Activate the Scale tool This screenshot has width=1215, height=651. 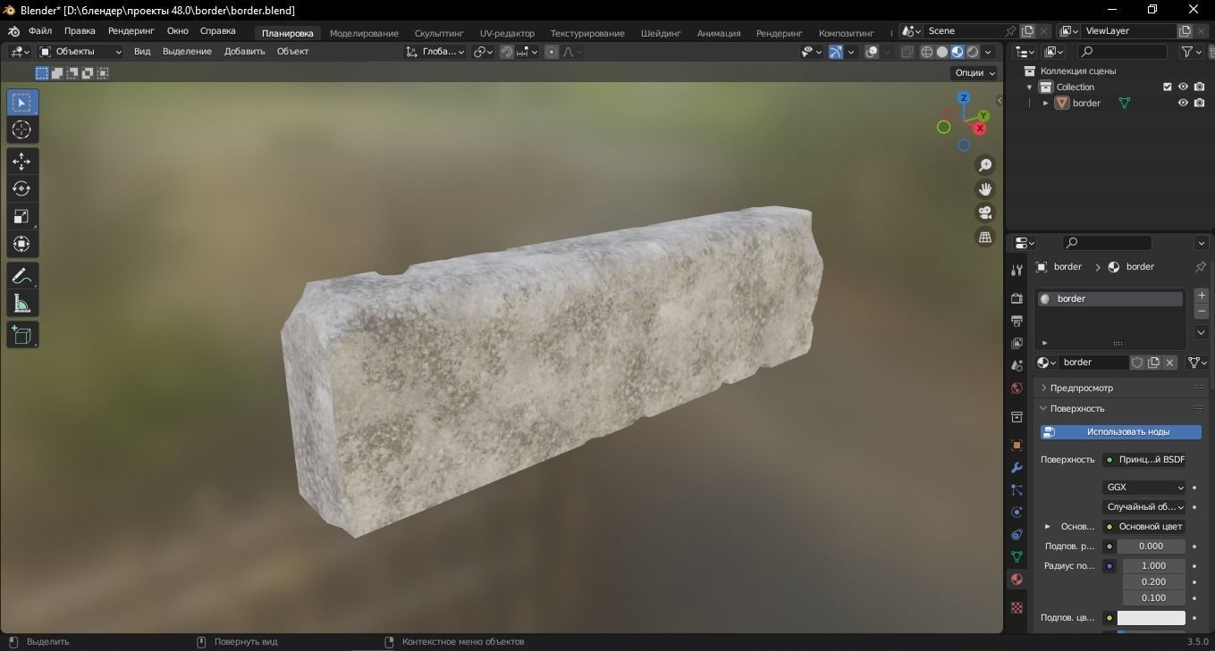coord(22,216)
